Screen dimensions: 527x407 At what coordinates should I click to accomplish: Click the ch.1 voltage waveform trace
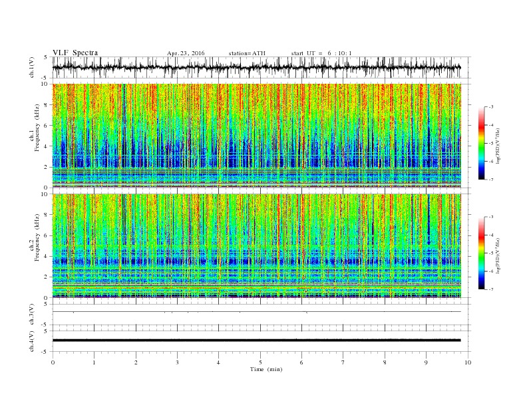tap(256, 67)
